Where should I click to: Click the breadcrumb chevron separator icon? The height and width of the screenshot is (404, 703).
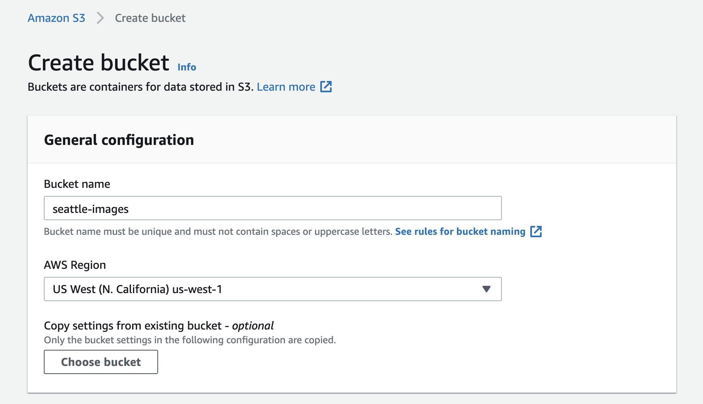(100, 18)
